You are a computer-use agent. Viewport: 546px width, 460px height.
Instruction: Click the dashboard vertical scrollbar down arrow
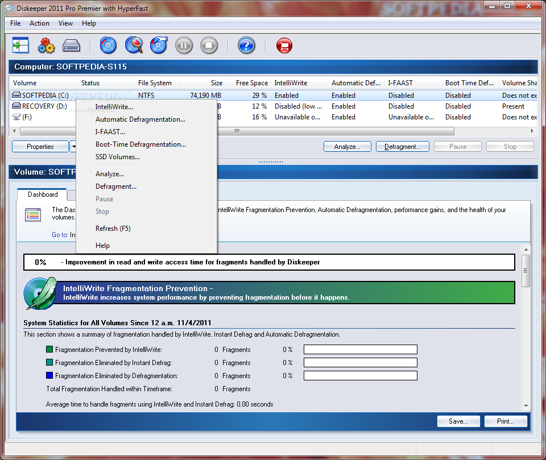pyautogui.click(x=526, y=406)
